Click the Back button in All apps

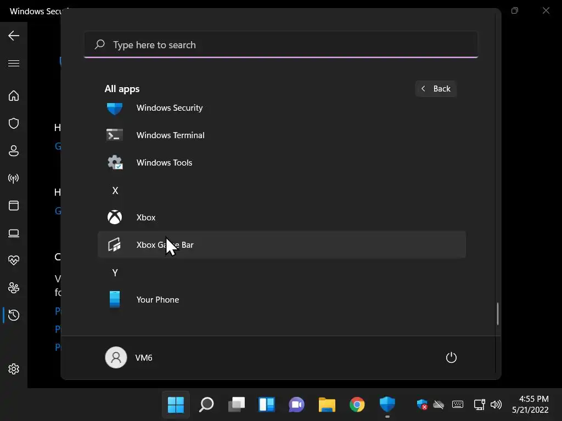(436, 89)
